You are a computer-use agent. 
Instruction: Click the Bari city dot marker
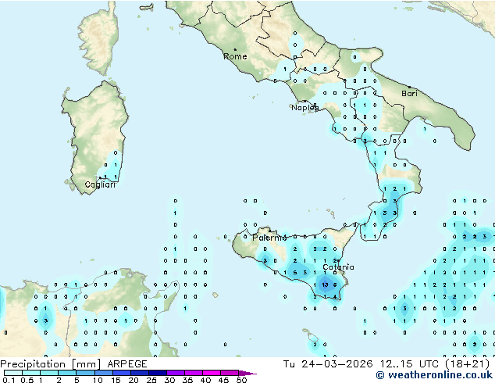click(409, 87)
